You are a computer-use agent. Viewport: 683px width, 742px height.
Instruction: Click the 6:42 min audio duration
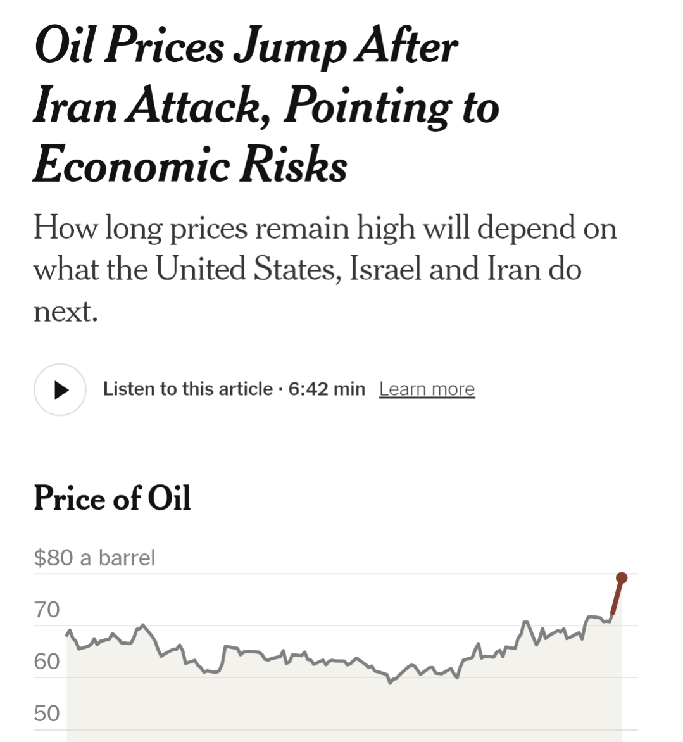click(327, 389)
